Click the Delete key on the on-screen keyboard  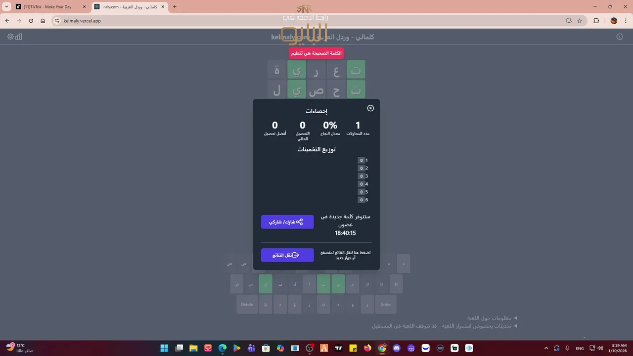pyautogui.click(x=247, y=305)
